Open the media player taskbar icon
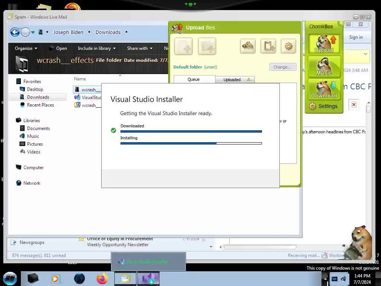Viewport: 381px width, 286px height. point(55,279)
